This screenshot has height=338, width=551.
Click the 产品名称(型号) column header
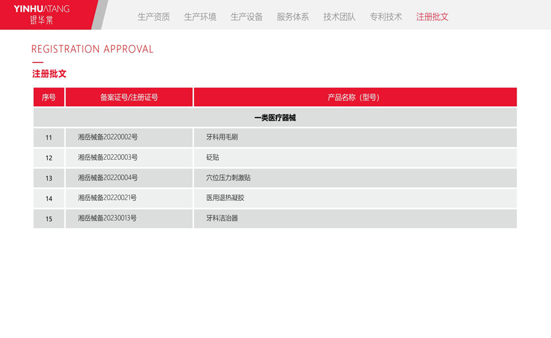354,97
